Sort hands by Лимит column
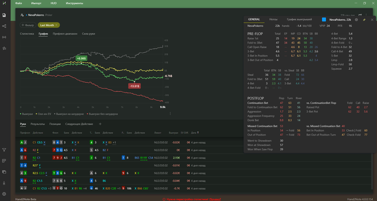 157,133
